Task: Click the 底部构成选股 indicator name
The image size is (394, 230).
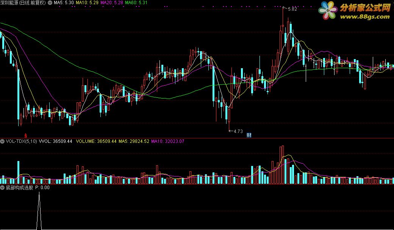Action: click(x=20, y=188)
